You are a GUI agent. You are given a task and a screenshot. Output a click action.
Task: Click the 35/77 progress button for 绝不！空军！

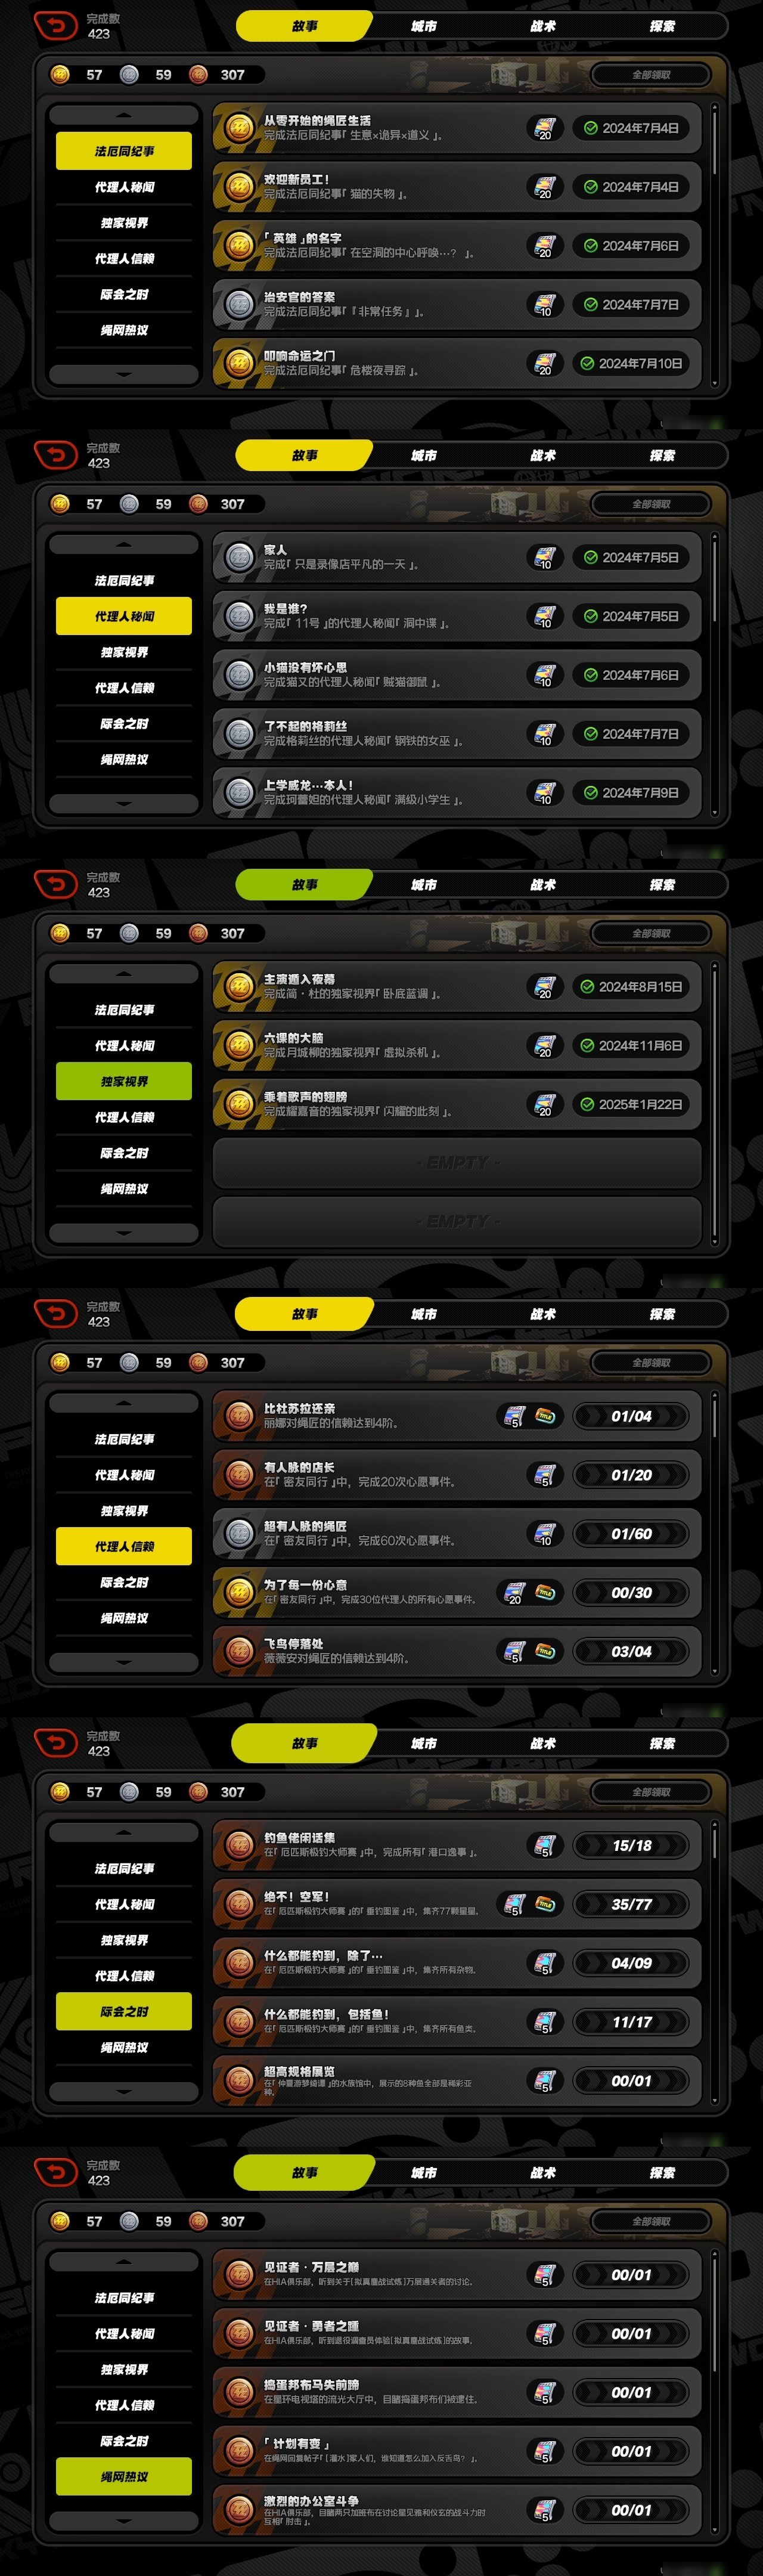coord(631,1904)
